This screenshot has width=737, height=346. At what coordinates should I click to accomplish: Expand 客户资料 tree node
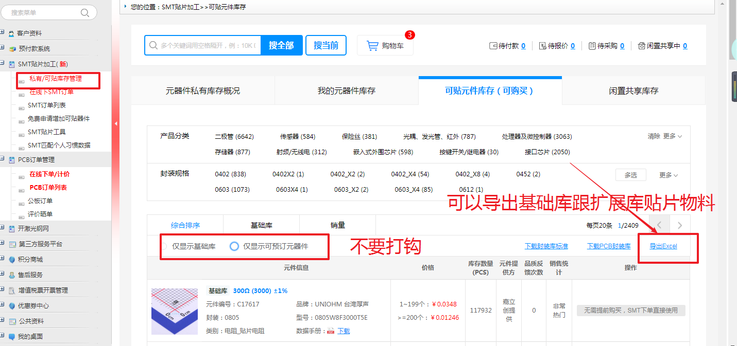[x=3, y=33]
